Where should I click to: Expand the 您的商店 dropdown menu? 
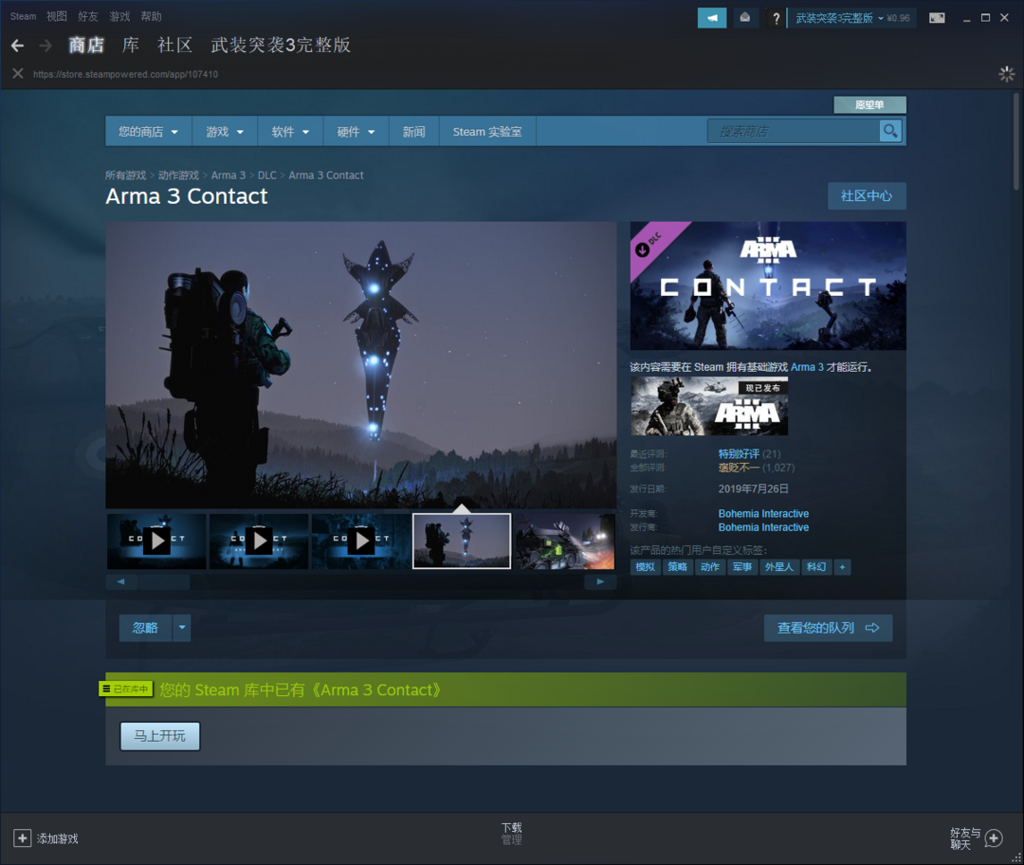click(x=148, y=132)
